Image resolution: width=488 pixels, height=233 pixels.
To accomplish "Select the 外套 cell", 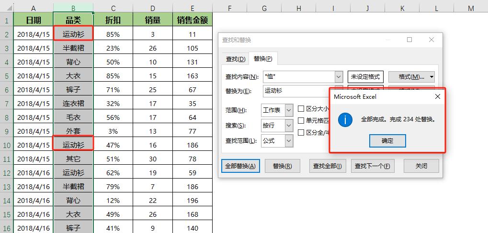I will [73, 131].
